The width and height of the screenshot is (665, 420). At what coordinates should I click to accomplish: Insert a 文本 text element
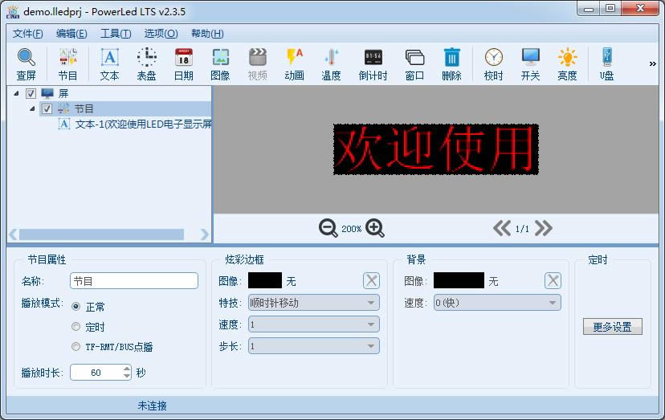click(x=109, y=64)
